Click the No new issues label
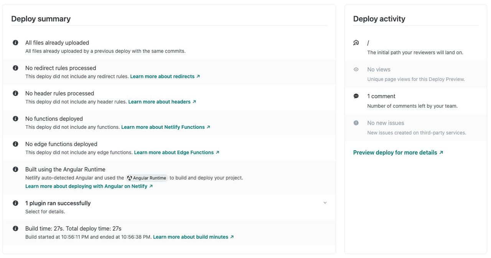This screenshot has width=491, height=258. pos(386,123)
